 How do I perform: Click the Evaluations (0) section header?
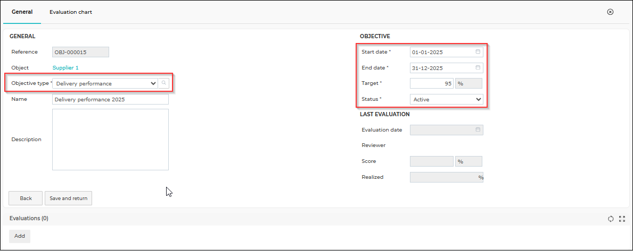point(29,219)
